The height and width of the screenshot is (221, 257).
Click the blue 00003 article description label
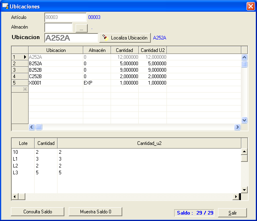(x=94, y=17)
